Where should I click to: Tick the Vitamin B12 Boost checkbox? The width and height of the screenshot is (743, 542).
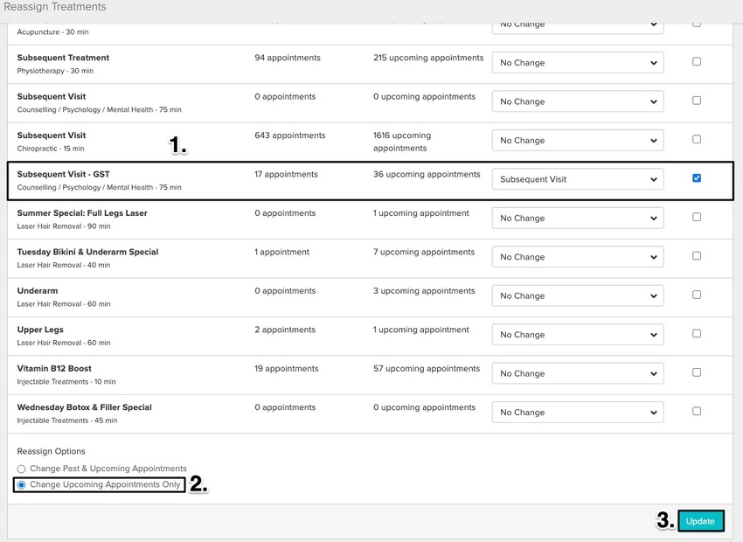(x=697, y=372)
